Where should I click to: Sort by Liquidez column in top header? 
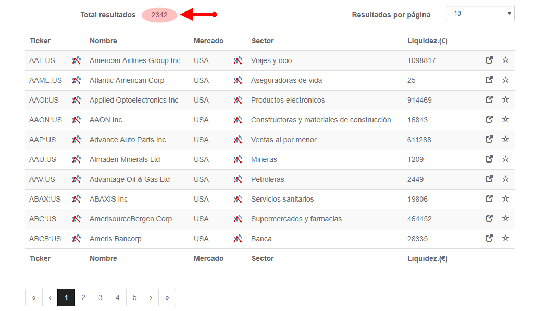click(x=427, y=41)
